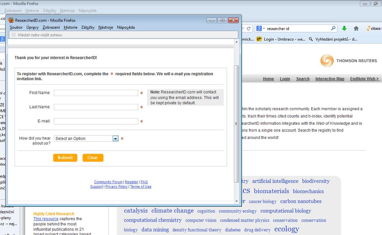Select the 'cognition' keyword tag

pos(206,211)
